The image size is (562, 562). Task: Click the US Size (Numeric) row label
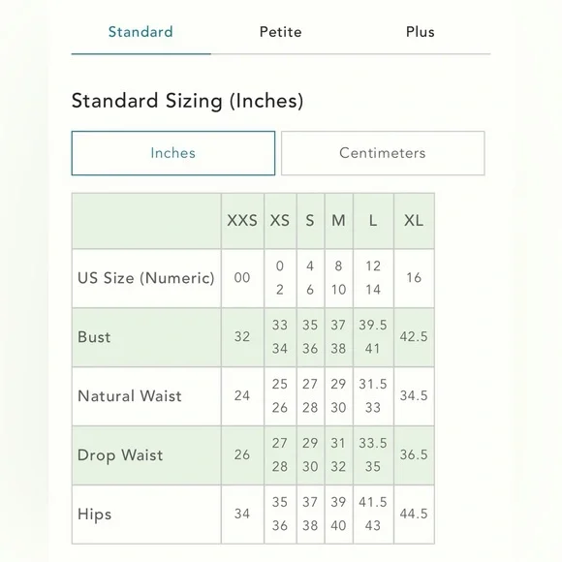pos(146,278)
